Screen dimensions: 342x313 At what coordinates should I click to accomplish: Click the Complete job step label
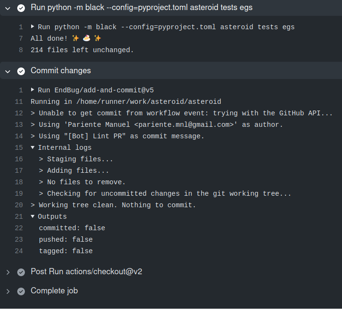tap(54, 291)
